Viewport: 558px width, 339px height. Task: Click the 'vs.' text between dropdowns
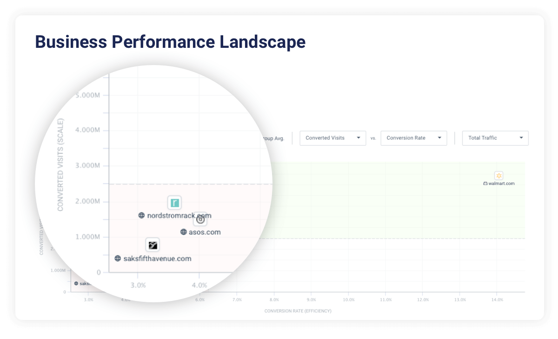pos(373,138)
